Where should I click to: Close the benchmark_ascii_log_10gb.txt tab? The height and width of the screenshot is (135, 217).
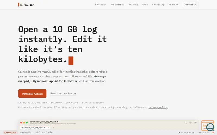pyautogui.click(x=48, y=127)
